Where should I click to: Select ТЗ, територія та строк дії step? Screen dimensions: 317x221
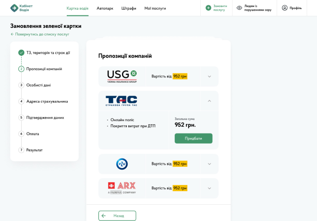coord(48,53)
